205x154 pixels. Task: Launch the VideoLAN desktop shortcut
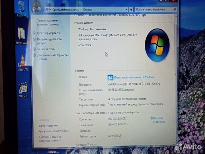pos(23,63)
